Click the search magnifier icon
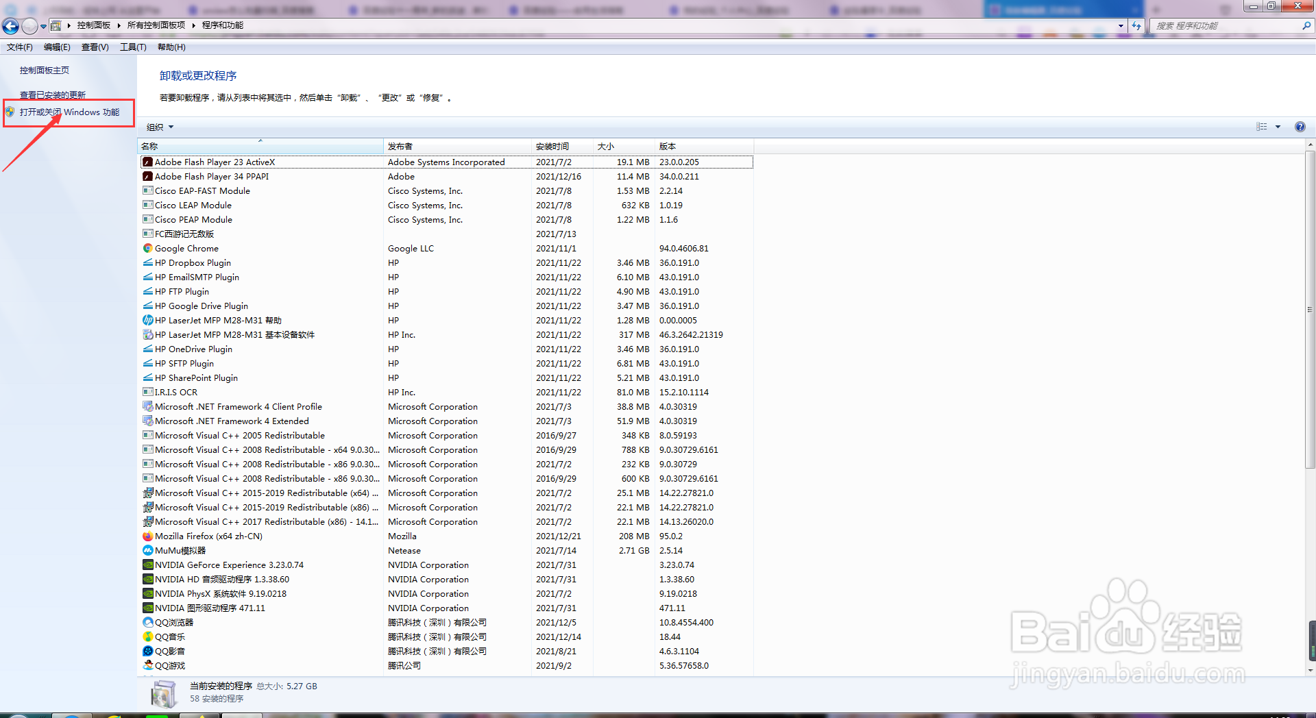The width and height of the screenshot is (1316, 718). (x=1306, y=26)
